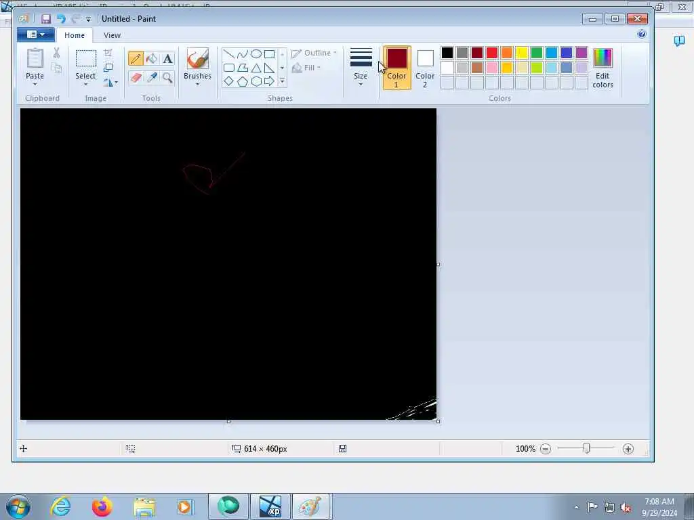Pick the Eraser tool
Screen dimensions: 694x520
(x=136, y=78)
